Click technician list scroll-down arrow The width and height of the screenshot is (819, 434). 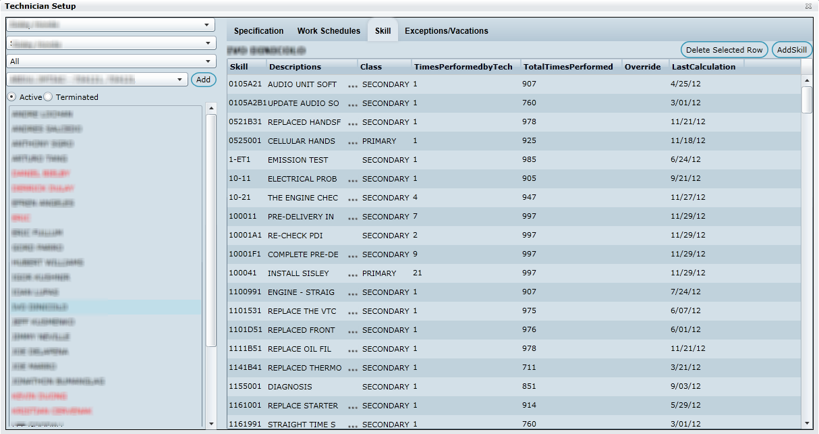211,423
